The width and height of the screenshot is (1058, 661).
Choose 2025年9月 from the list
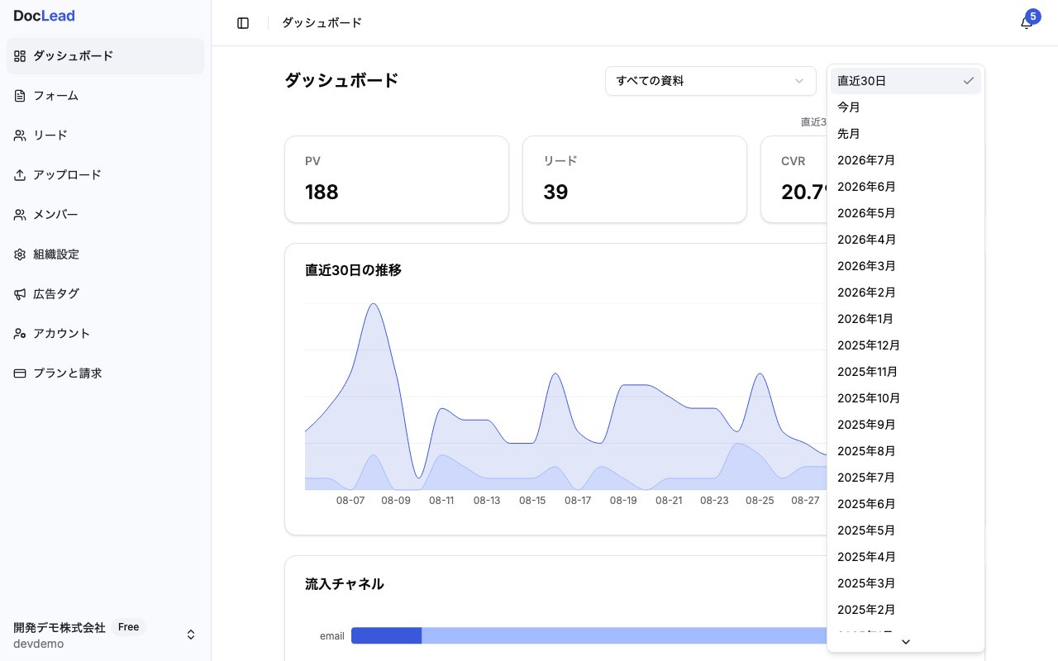[906, 425]
